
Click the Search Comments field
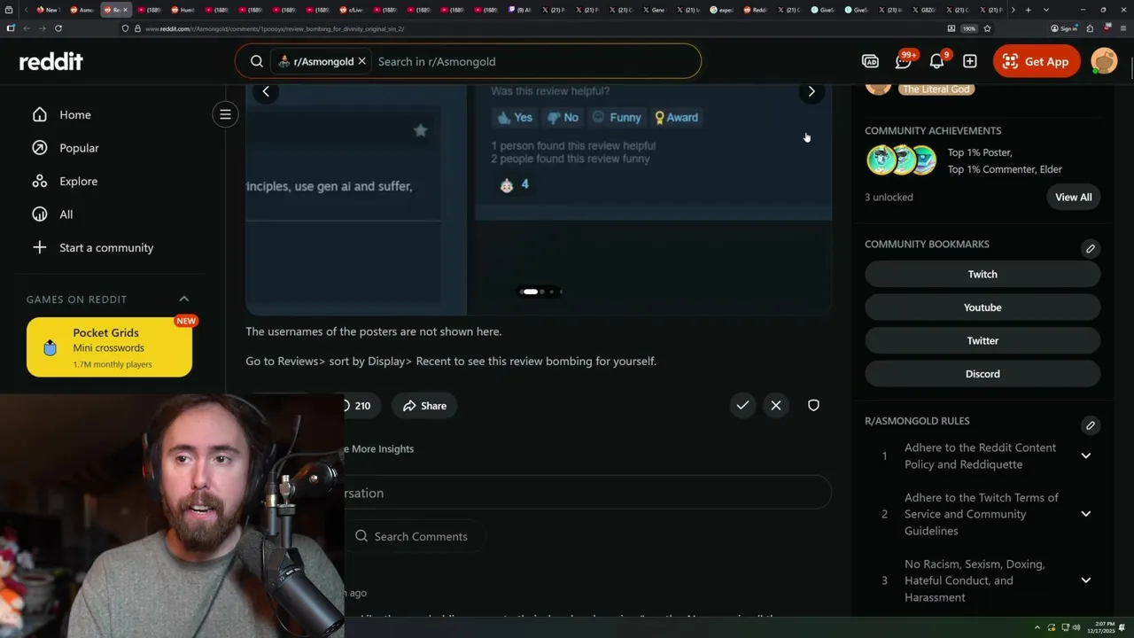pos(416,536)
